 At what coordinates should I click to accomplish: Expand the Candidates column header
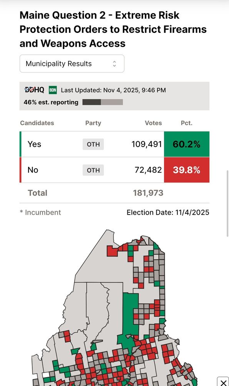coord(37,123)
